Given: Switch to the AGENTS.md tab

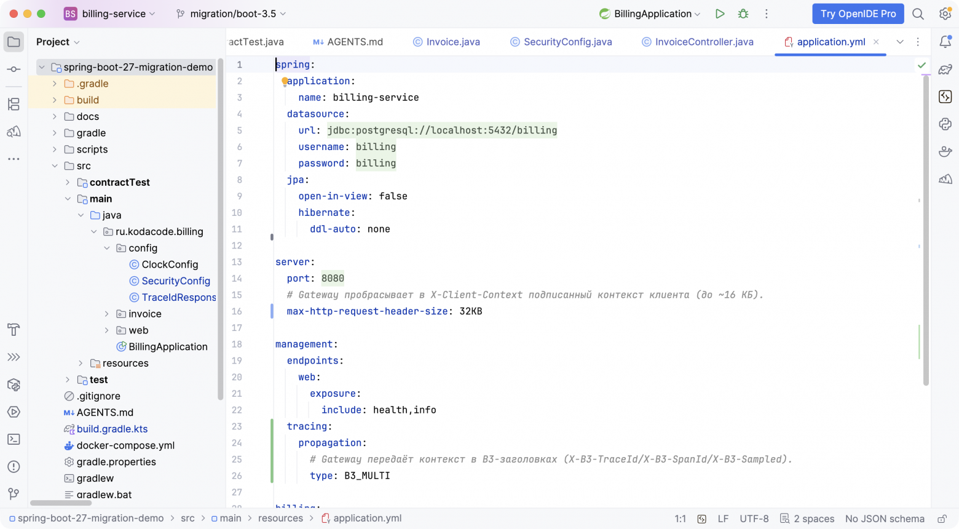Looking at the screenshot, I should [348, 42].
